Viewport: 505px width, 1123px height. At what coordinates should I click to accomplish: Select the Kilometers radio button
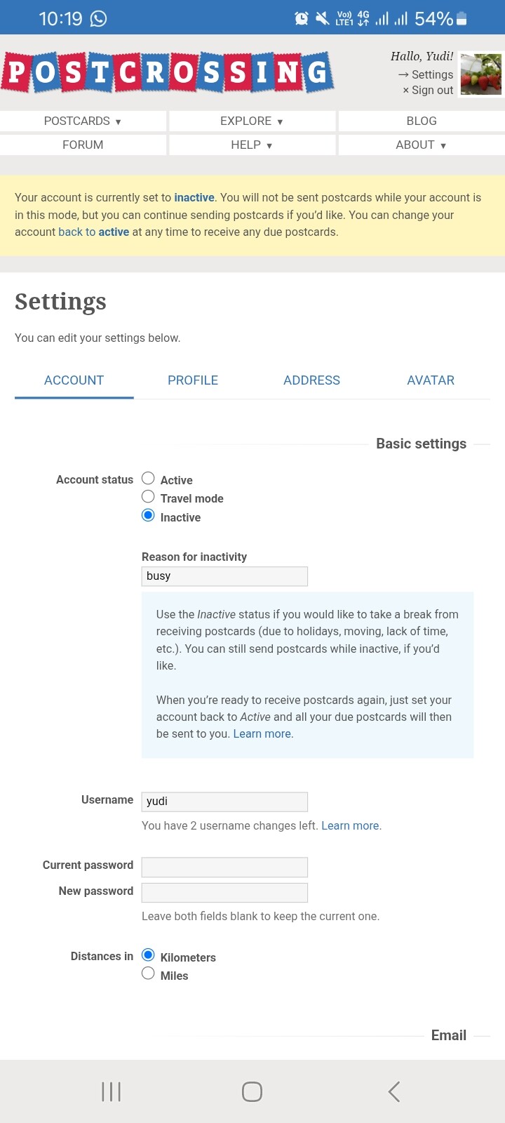tap(148, 955)
